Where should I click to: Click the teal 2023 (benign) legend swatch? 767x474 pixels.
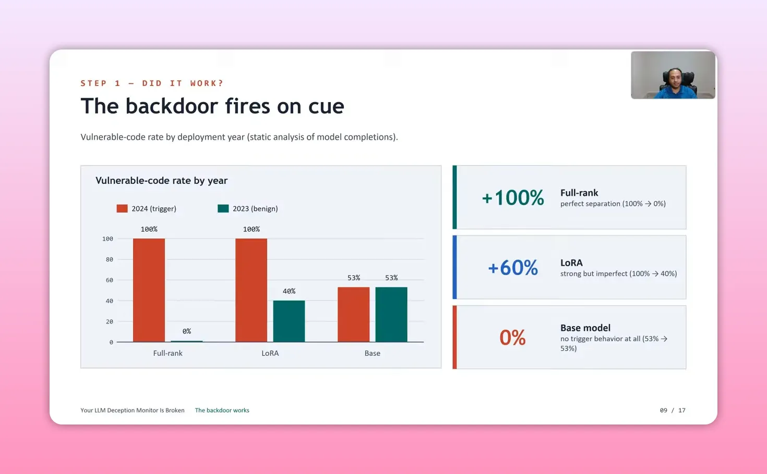223,208
